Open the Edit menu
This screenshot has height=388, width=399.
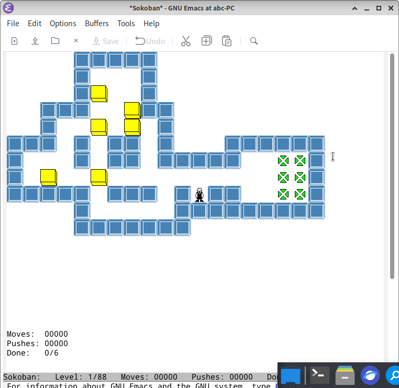(x=35, y=24)
